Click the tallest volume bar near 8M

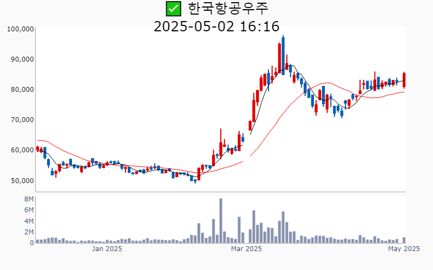tap(221, 221)
